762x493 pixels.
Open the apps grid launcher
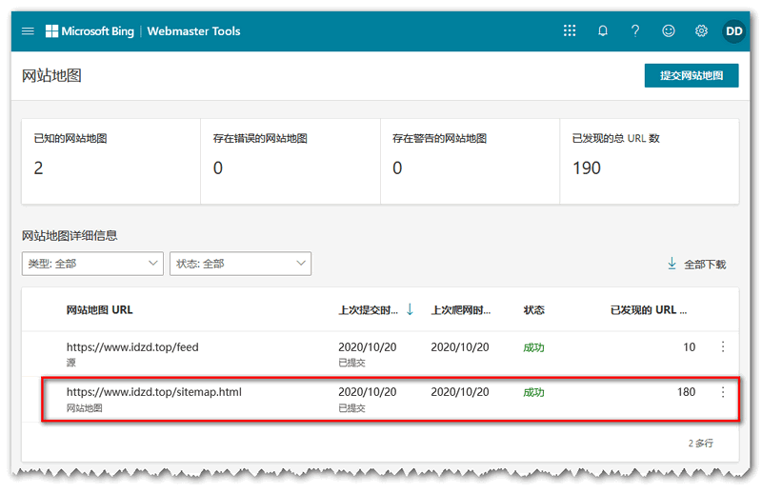click(x=570, y=31)
